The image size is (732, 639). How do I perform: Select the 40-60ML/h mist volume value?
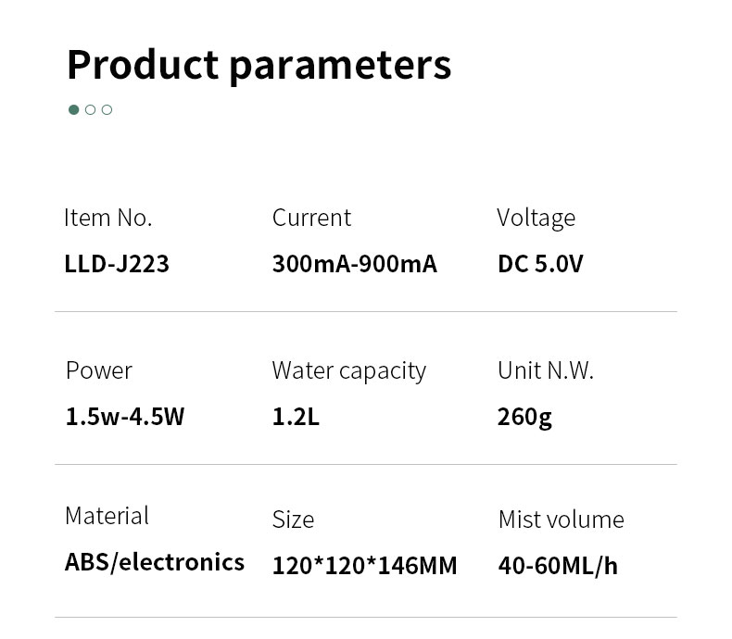558,565
